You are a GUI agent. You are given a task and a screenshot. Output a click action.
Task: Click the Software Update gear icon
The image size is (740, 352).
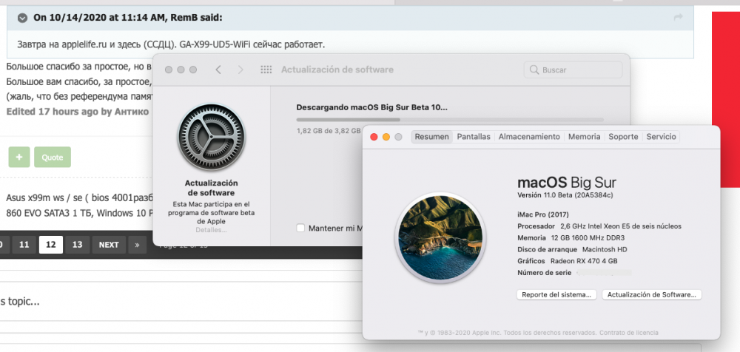pos(211,137)
